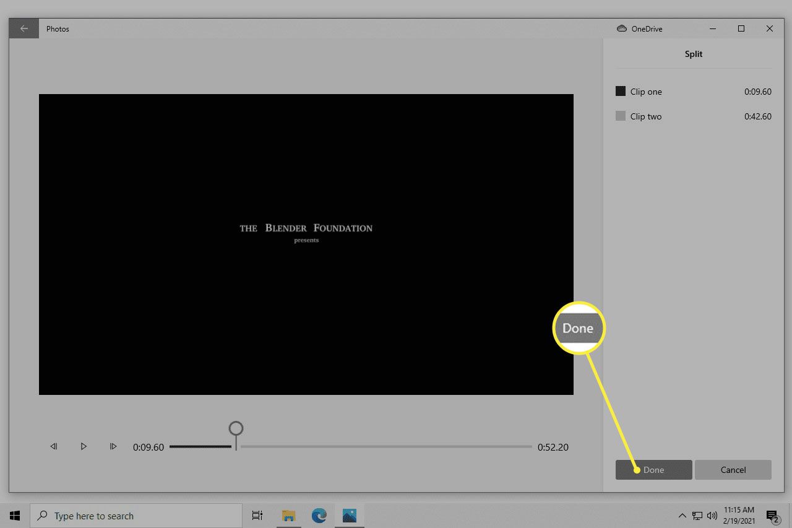Click the OneDrive label in title bar
The image size is (792, 528).
click(647, 28)
